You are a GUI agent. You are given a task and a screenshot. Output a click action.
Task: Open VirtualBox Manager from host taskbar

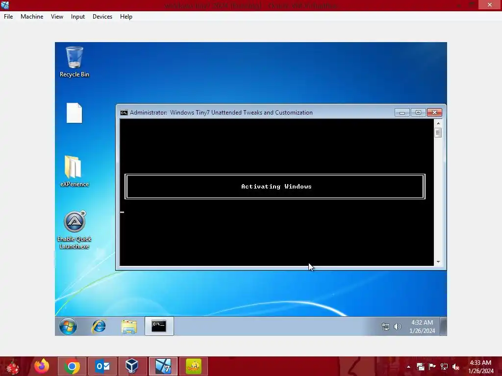pyautogui.click(x=132, y=366)
